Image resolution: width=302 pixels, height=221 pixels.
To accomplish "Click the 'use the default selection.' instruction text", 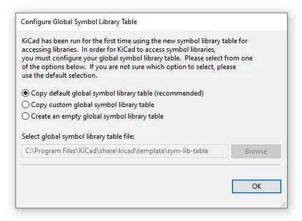I will pyautogui.click(x=59, y=75).
